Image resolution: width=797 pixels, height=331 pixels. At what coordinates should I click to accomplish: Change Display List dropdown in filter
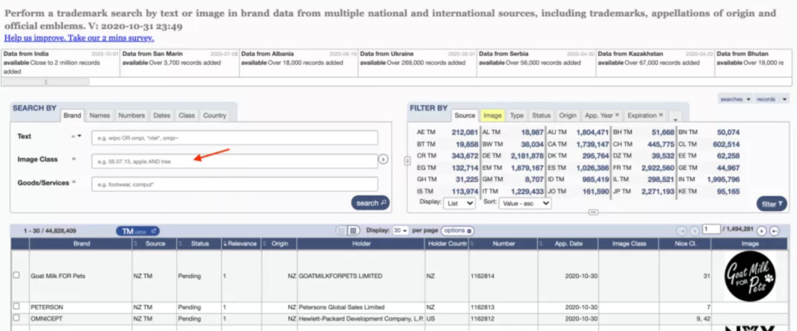pyautogui.click(x=459, y=204)
